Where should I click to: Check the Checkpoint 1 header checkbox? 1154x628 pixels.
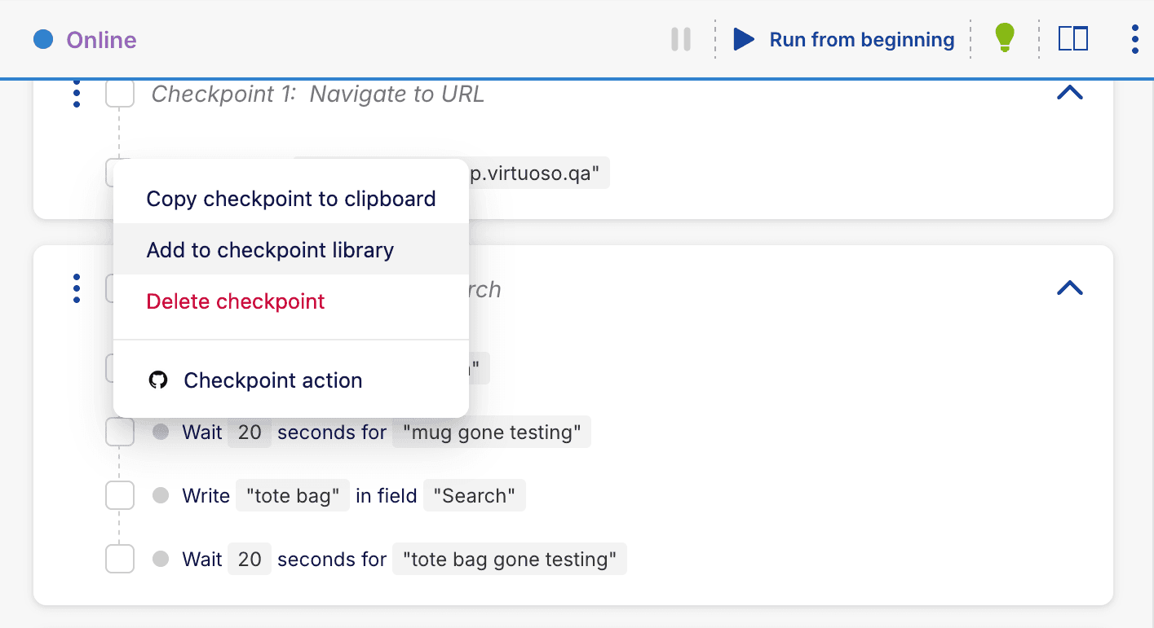click(119, 94)
